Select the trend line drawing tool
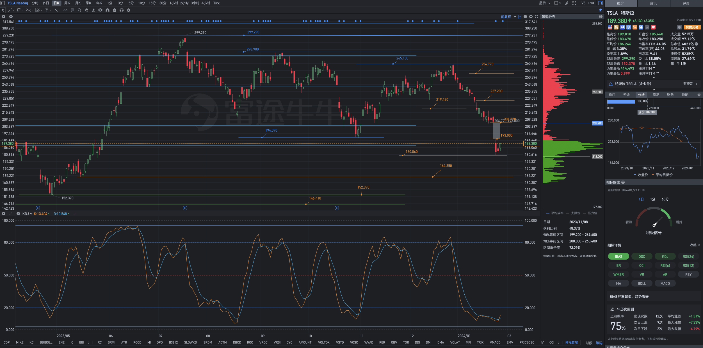 (10, 10)
